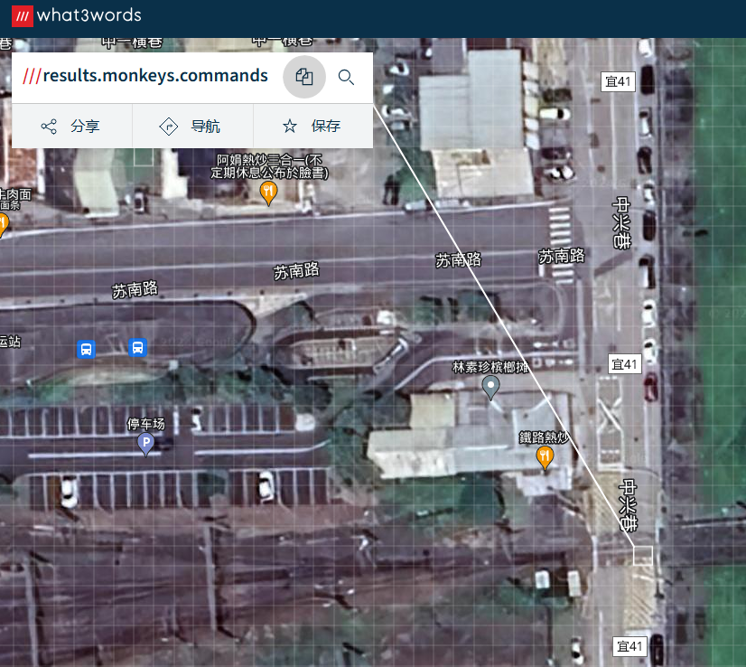Open search with the magnifier icon
Image resolution: width=746 pixels, height=667 pixels.
(x=346, y=77)
